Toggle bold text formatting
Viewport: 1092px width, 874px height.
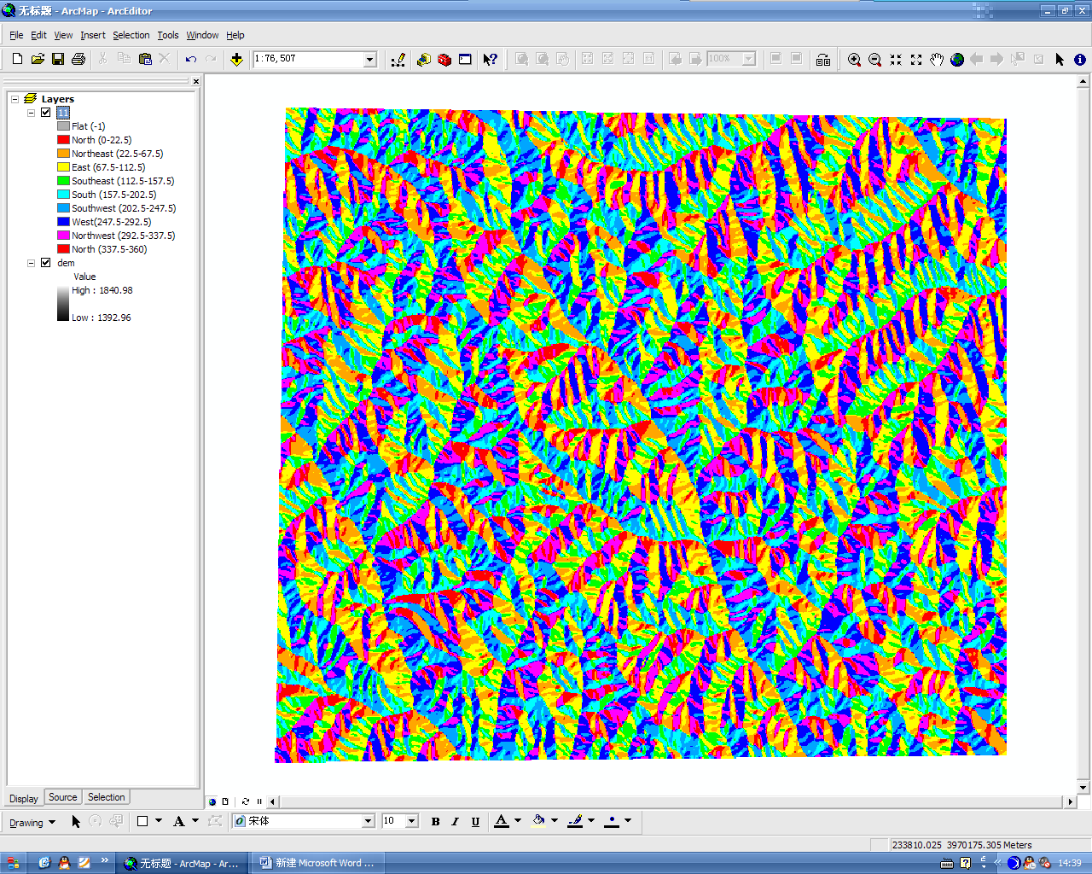coord(435,821)
